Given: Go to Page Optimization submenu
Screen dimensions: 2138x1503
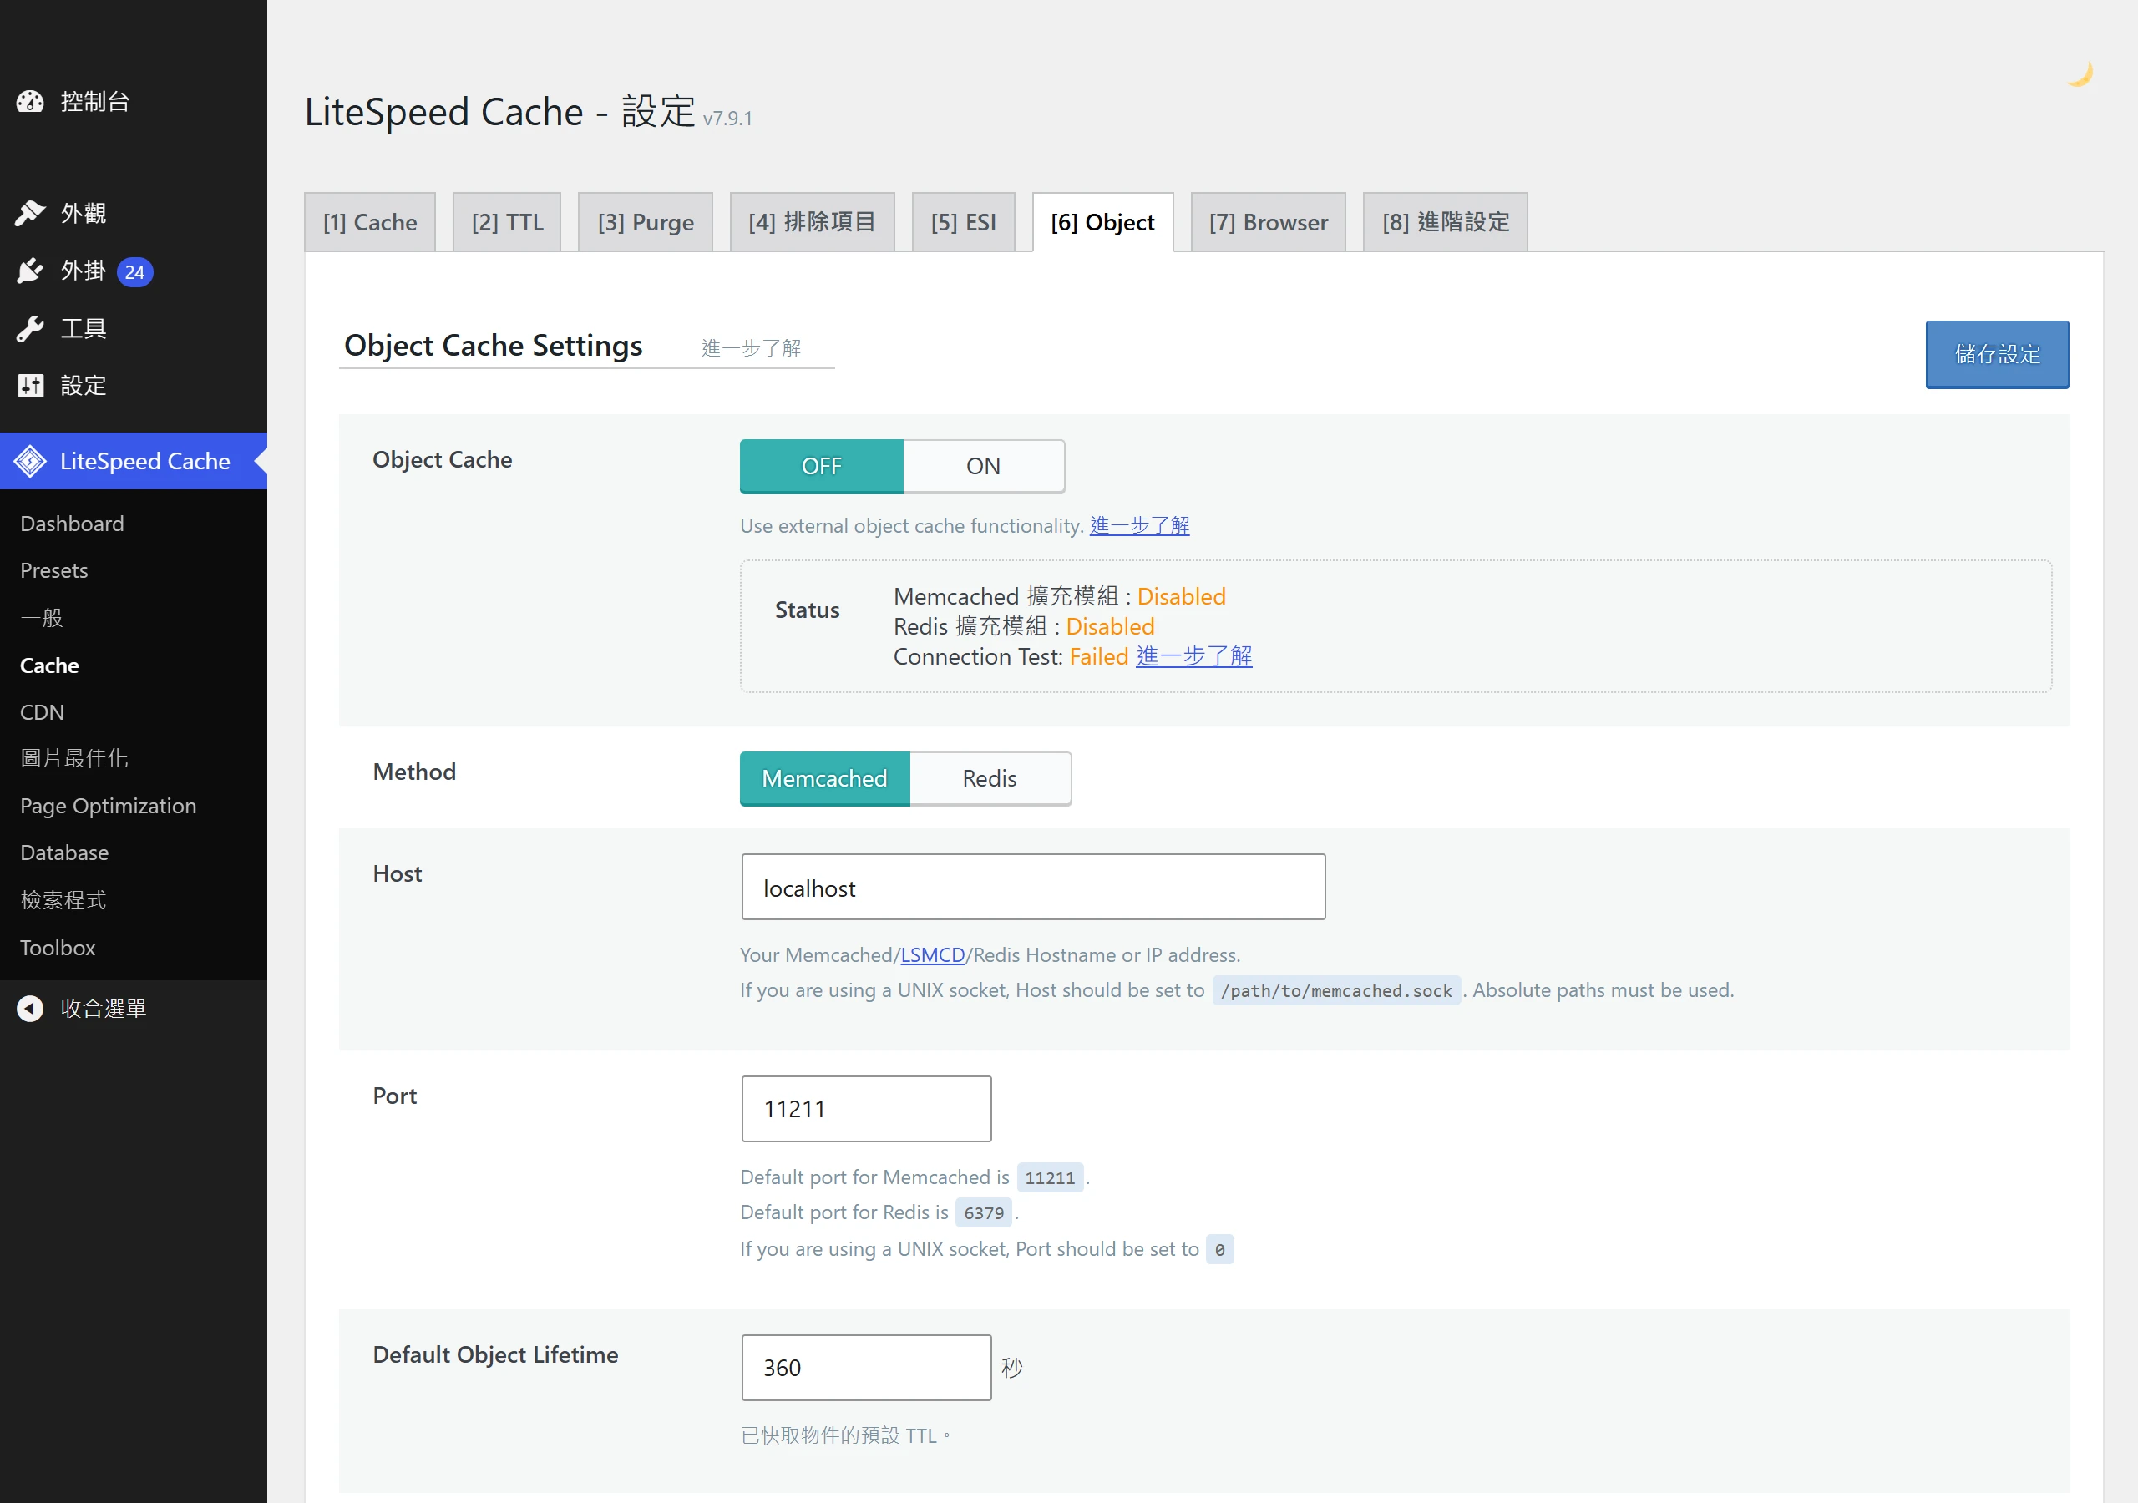Looking at the screenshot, I should point(108,807).
